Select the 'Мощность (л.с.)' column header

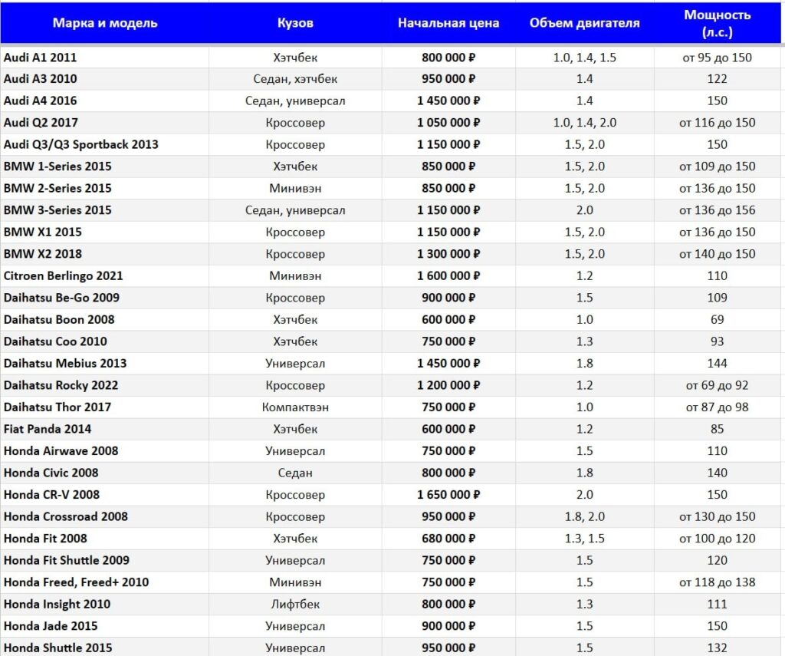click(x=718, y=24)
